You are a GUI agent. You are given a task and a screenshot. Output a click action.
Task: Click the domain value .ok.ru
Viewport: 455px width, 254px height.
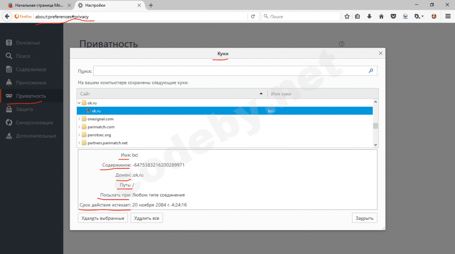[x=138, y=175]
